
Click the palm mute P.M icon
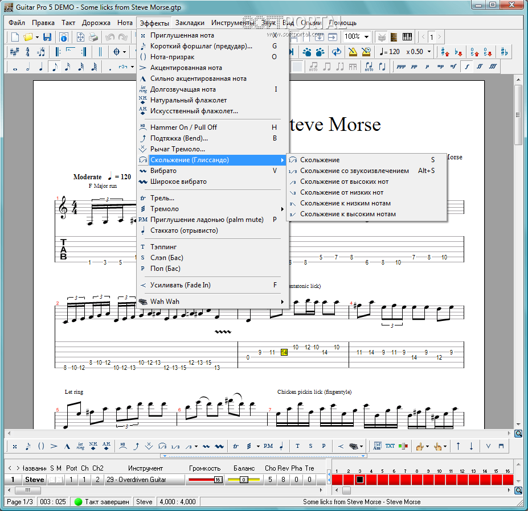click(x=268, y=446)
